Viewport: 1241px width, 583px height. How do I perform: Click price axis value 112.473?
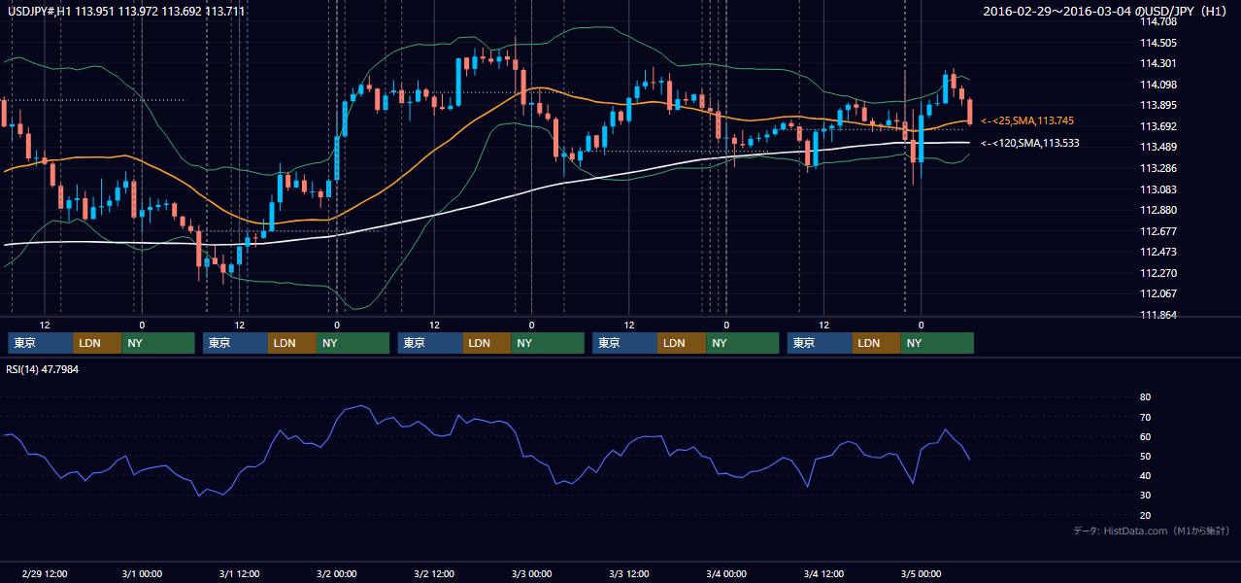(1158, 252)
